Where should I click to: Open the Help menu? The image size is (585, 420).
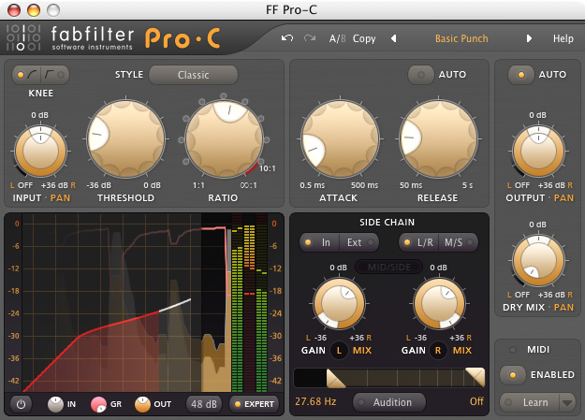coord(563,38)
